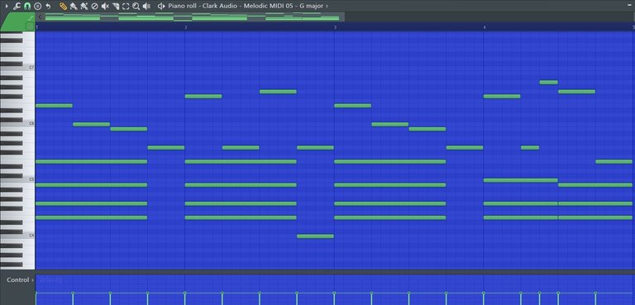Image resolution: width=635 pixels, height=305 pixels.
Task: Click the Control lane label
Action: [18, 280]
